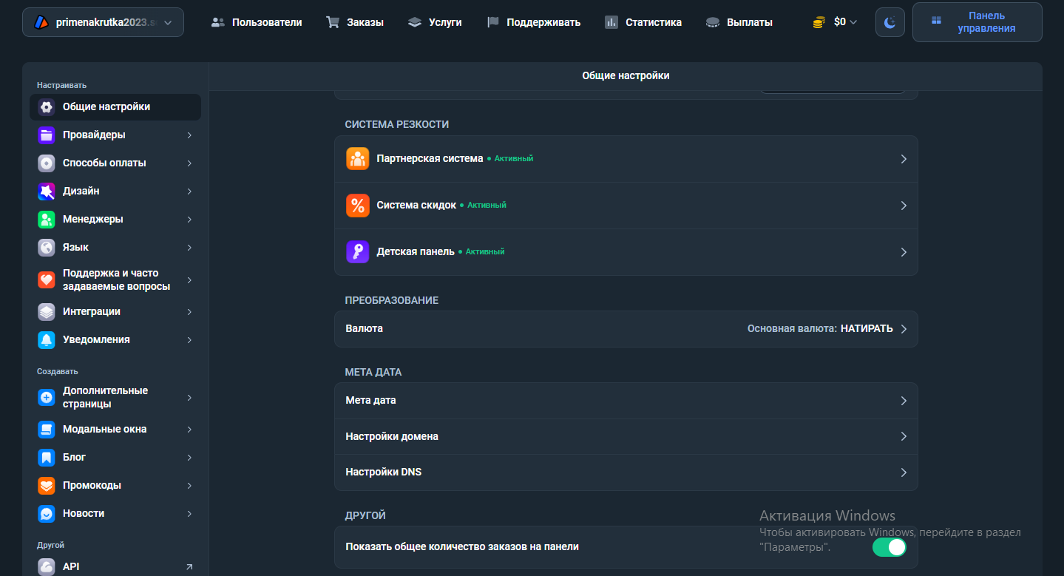Toggle dark mode moon icon

click(890, 22)
